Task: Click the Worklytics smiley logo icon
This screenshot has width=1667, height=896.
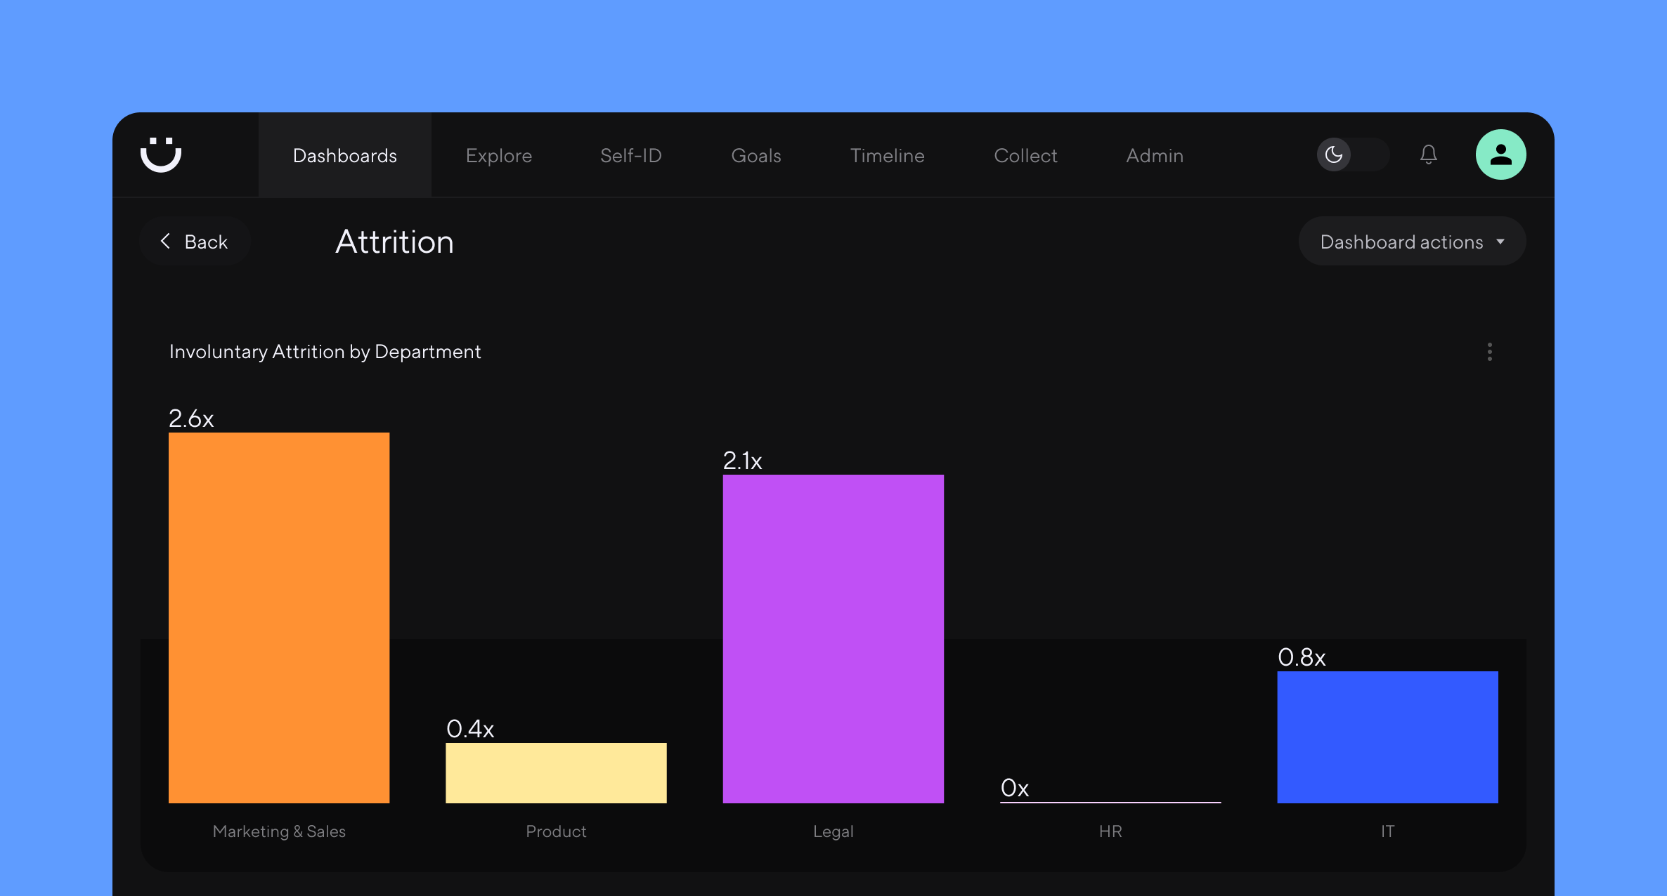Action: (x=162, y=154)
